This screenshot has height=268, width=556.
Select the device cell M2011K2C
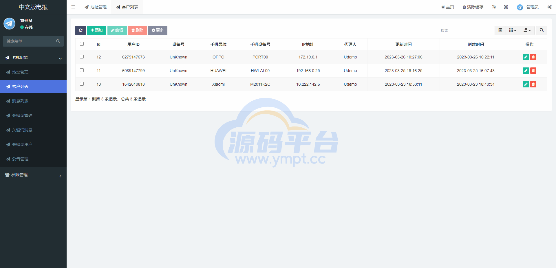260,84
